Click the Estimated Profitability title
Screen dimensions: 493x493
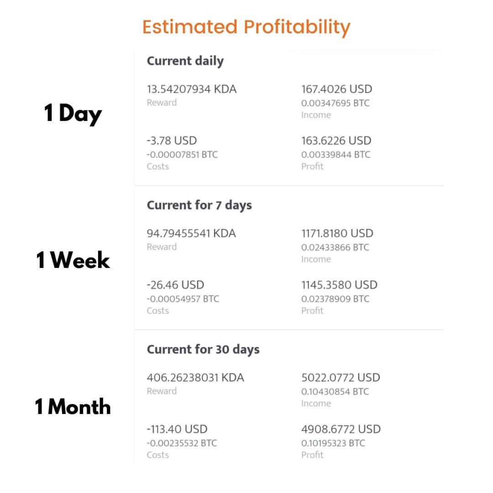click(246, 27)
